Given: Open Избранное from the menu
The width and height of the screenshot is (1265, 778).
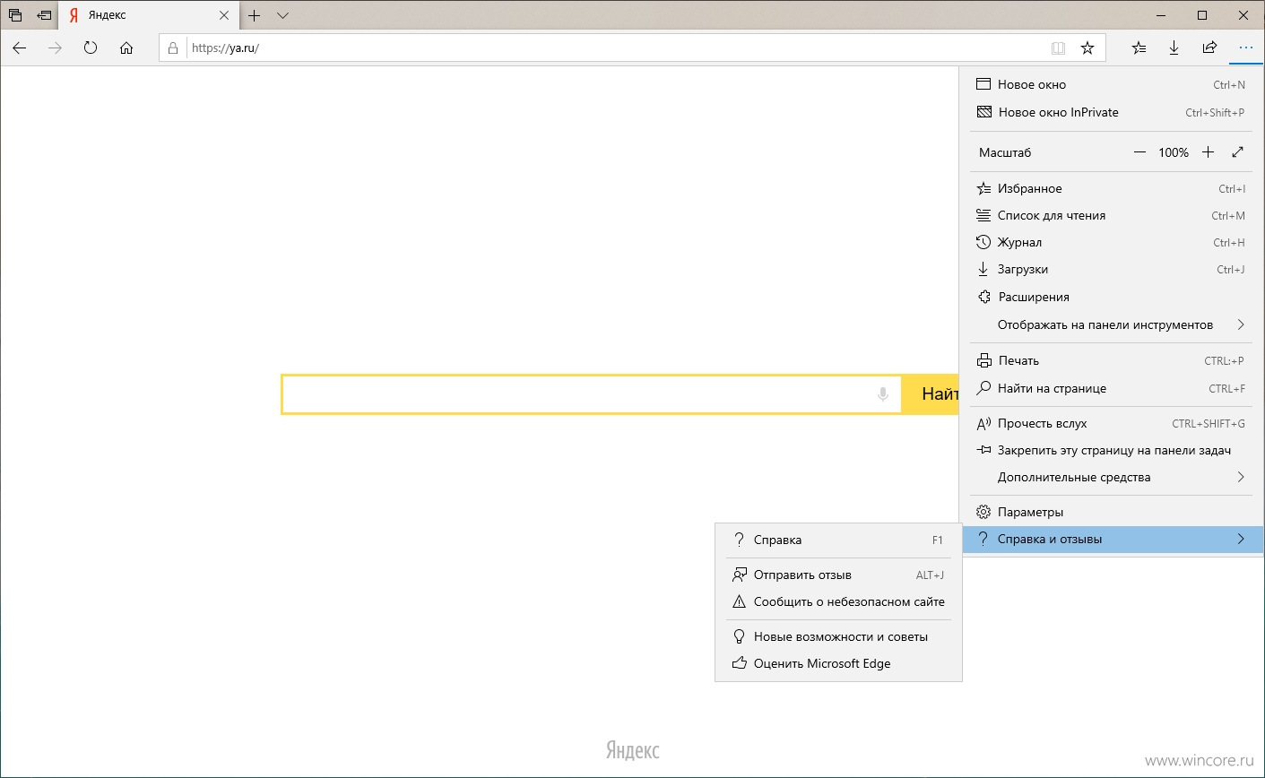Looking at the screenshot, I should [1111, 188].
